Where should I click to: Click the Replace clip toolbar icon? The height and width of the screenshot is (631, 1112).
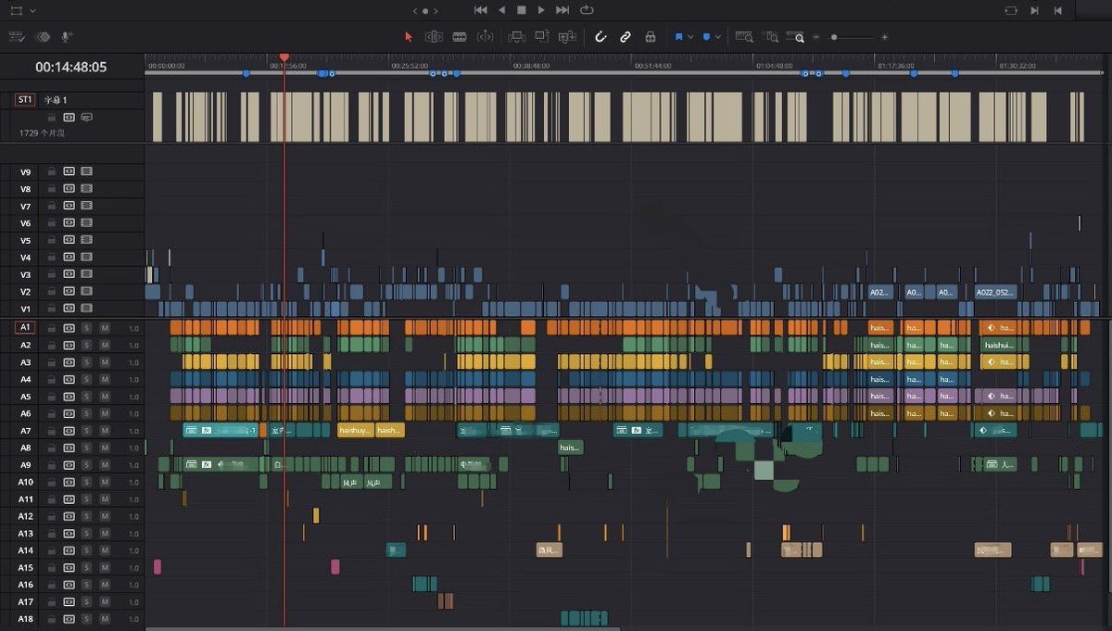[x=568, y=37]
